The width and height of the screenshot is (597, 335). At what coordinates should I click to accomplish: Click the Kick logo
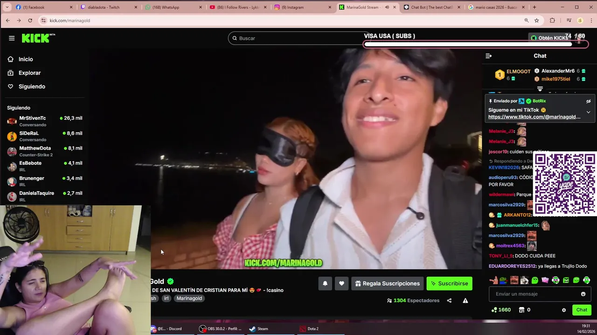39,38
